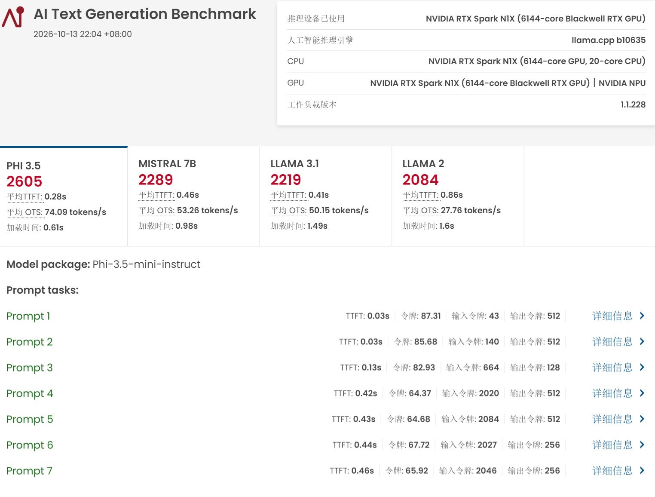Click Phi-3.5-mini-instruct model package name

(x=147, y=264)
